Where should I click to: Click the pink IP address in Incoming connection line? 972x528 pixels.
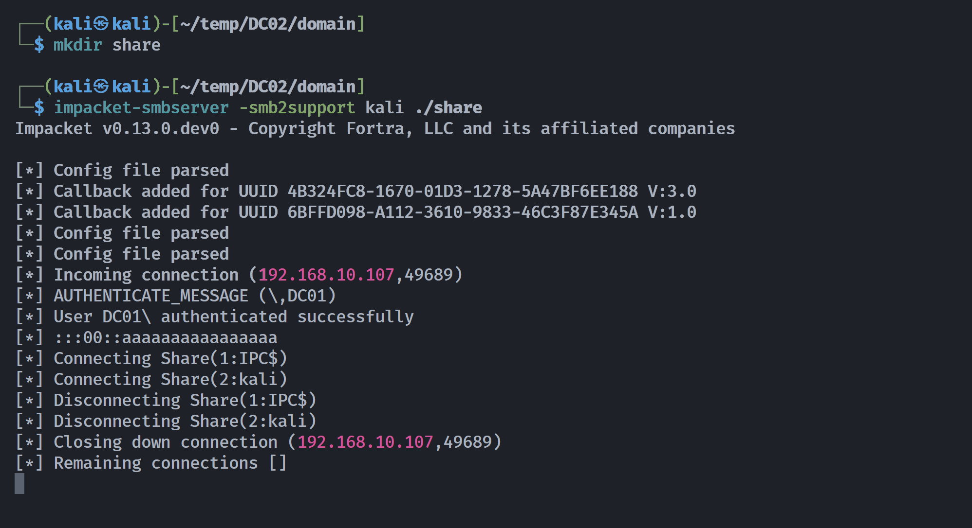pos(326,275)
